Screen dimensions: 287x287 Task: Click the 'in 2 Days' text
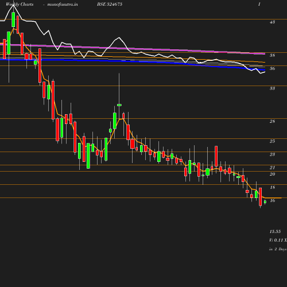click(x=278, y=249)
